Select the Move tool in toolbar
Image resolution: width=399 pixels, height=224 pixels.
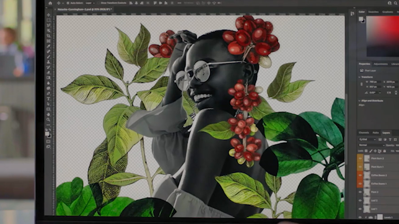click(x=49, y=15)
